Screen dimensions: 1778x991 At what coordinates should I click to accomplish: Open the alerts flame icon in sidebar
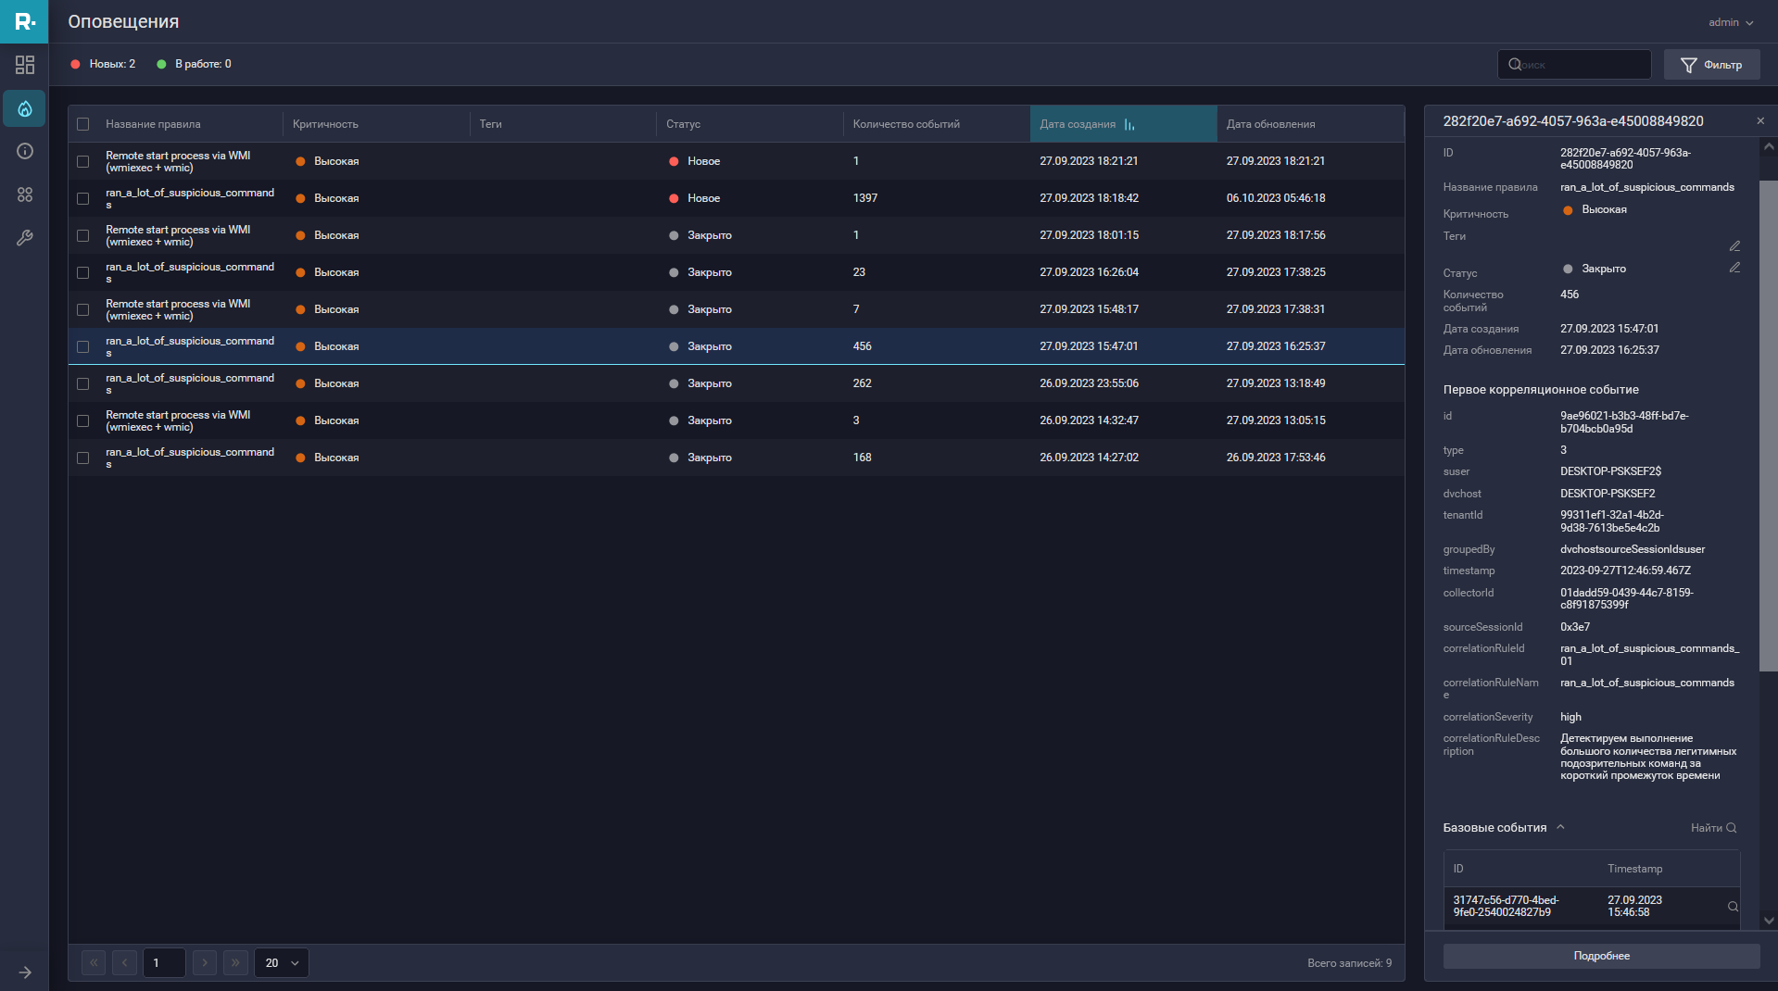(25, 108)
